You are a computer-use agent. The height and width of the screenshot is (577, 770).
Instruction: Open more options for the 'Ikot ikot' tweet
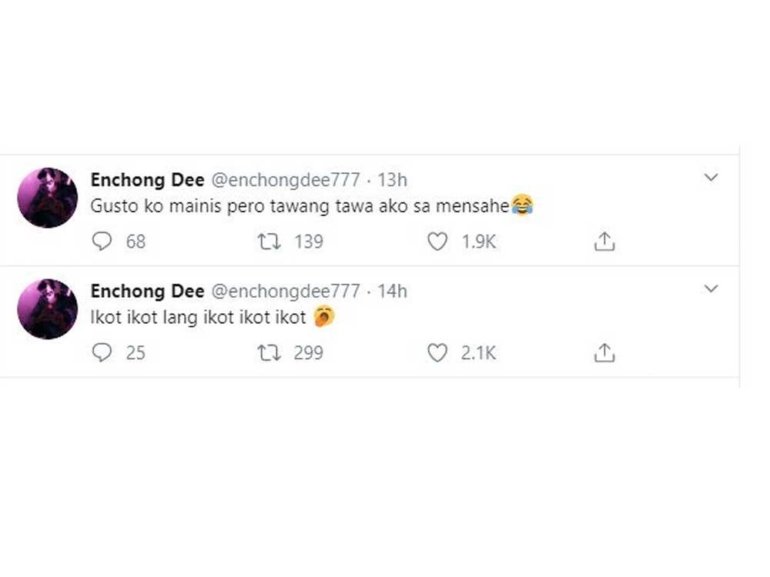710,288
